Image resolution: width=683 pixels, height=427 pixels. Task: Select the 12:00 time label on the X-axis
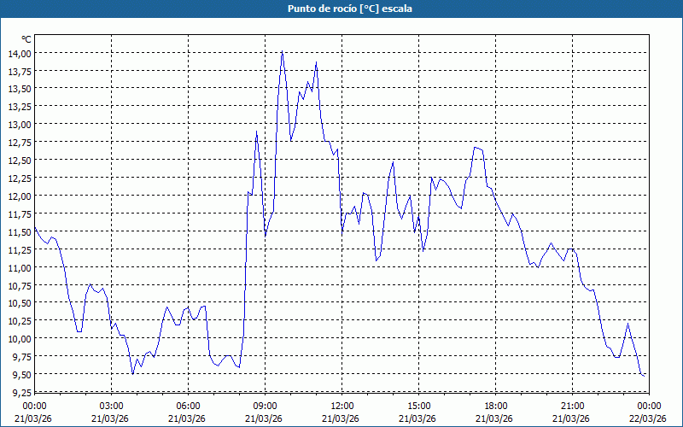342,406
